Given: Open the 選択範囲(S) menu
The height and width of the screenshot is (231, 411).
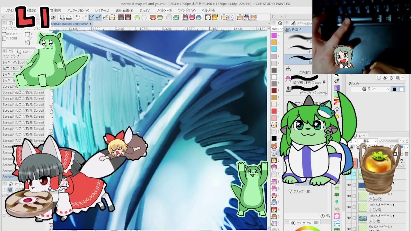Looking at the screenshot, I should tap(124, 10).
